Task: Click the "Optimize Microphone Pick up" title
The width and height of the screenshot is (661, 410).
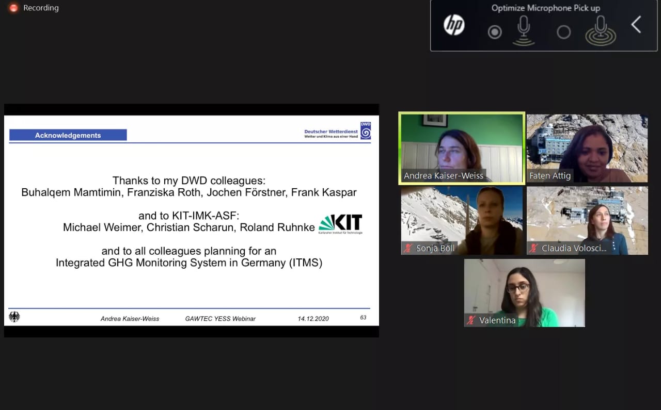Action: 546,8
